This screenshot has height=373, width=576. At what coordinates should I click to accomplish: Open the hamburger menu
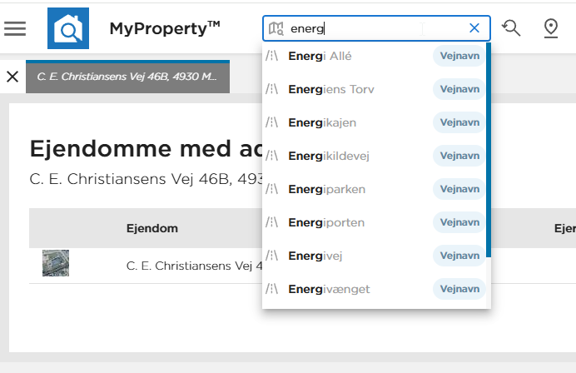pyautogui.click(x=15, y=28)
